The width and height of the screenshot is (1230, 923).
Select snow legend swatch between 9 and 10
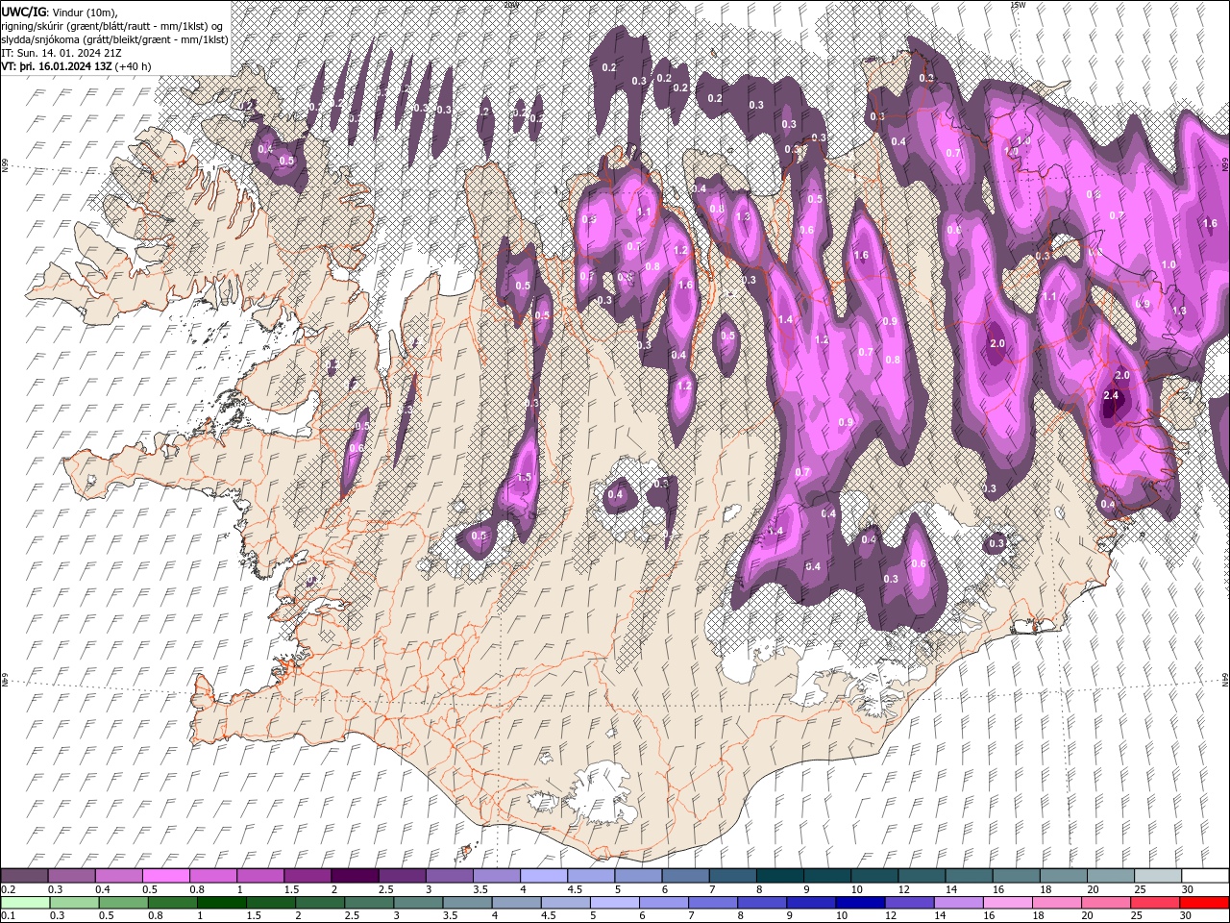pyautogui.click(x=826, y=876)
